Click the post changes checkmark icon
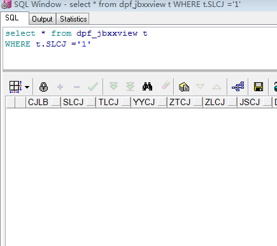 pyautogui.click(x=93, y=87)
